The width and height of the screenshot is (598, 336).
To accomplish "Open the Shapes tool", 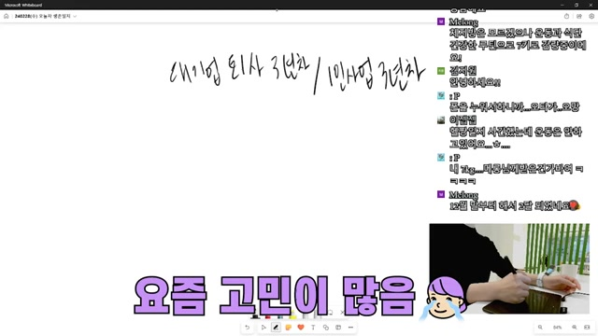I will click(326, 328).
